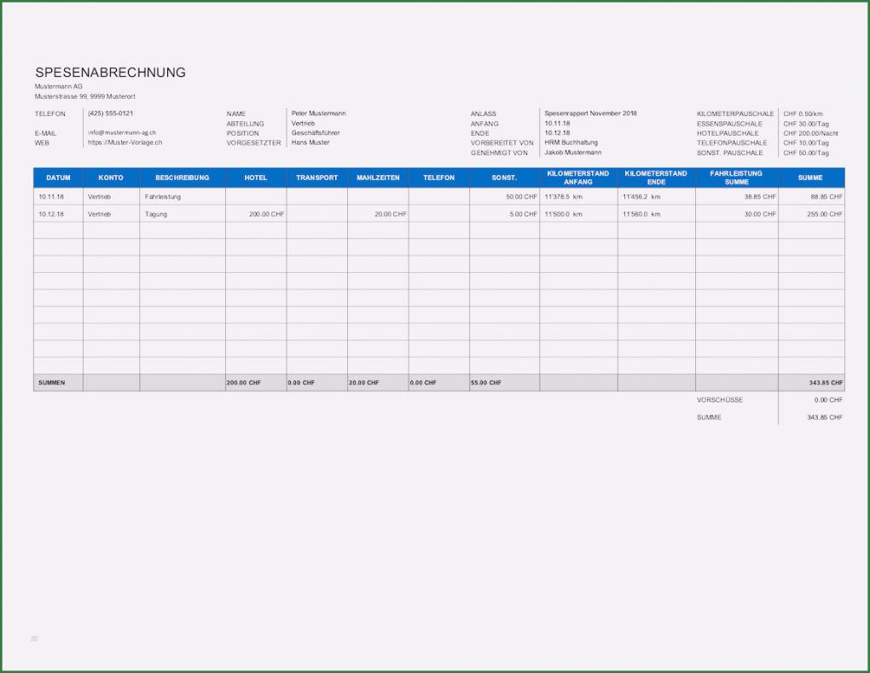Click the KONTO column header
This screenshot has width=870, height=673.
[x=112, y=177]
